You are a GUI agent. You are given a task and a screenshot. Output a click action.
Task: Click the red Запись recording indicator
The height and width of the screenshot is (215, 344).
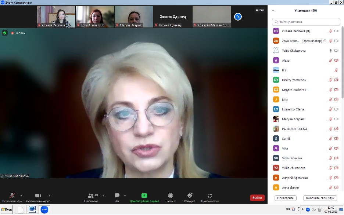click(18, 33)
